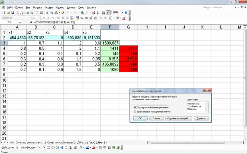This screenshot has height=154, width=247.
Task: Click the Chart Wizard icon
Action: [x=103, y=13]
